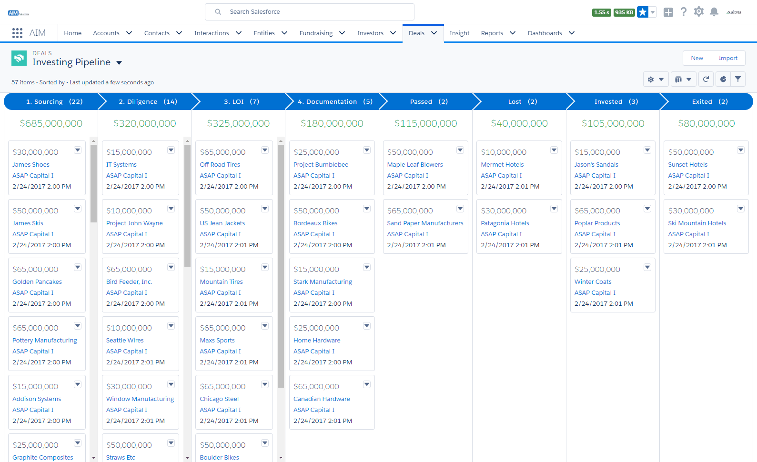Expand the Investors nav menu arrow
This screenshot has height=462, width=757.
coord(393,33)
